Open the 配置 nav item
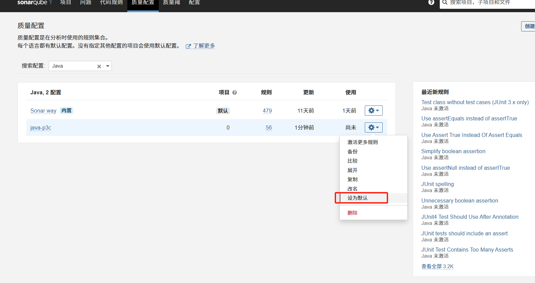This screenshot has height=283, width=535. click(x=195, y=3)
